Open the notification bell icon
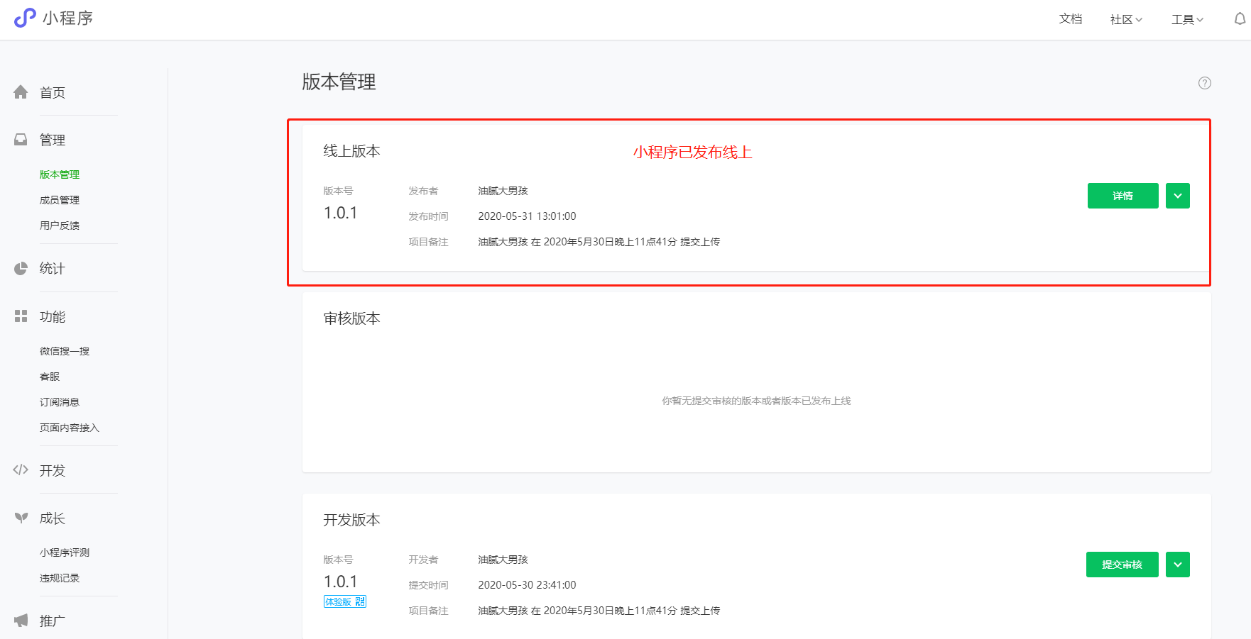The height and width of the screenshot is (639, 1251). click(1239, 19)
